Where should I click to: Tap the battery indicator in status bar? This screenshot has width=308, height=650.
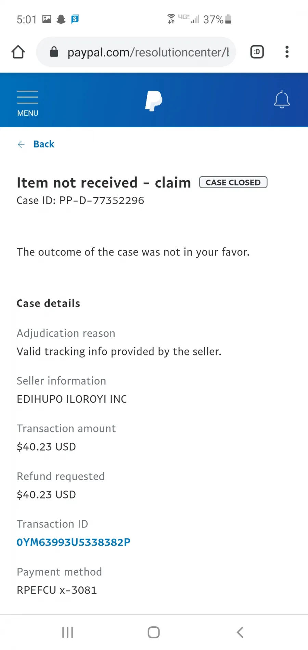pos(229,19)
